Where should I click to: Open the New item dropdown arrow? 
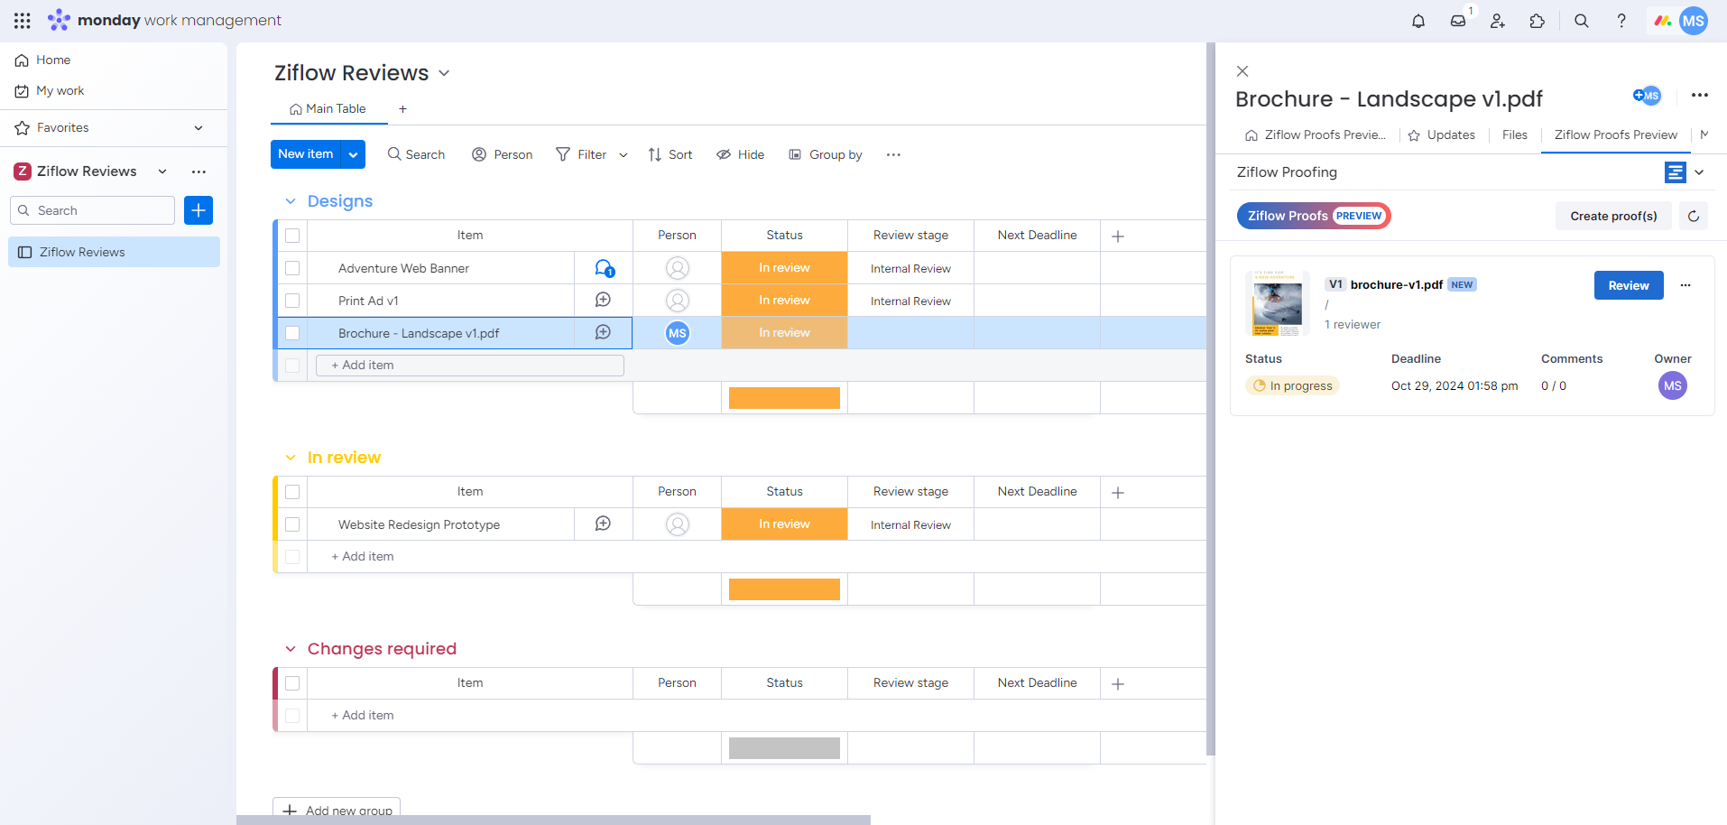click(x=351, y=153)
